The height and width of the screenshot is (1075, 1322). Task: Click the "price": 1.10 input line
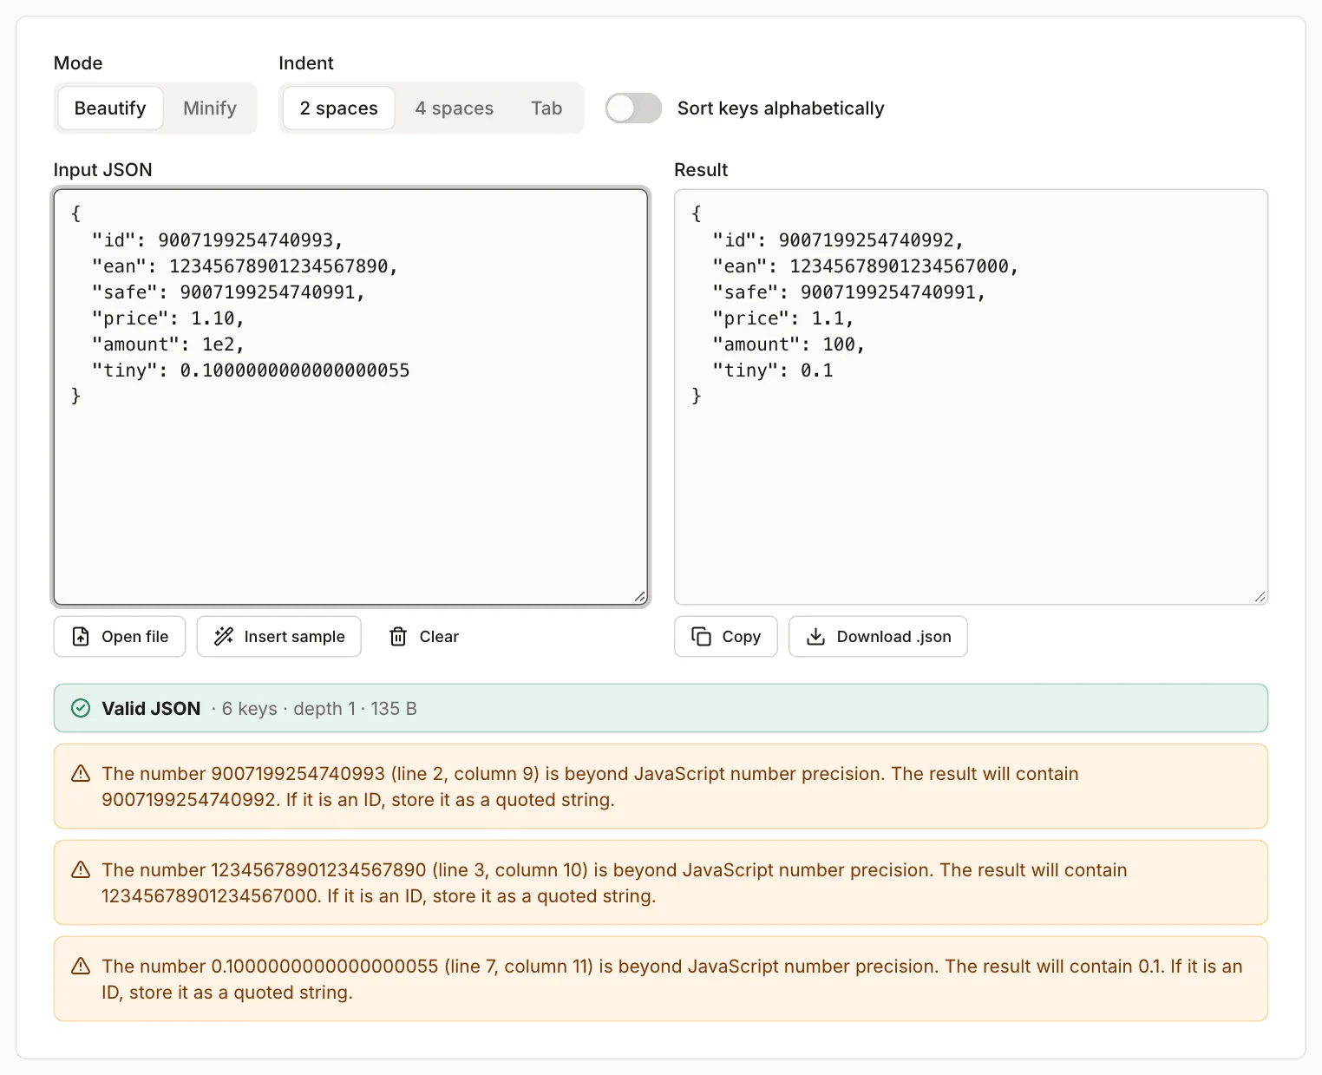168,318
